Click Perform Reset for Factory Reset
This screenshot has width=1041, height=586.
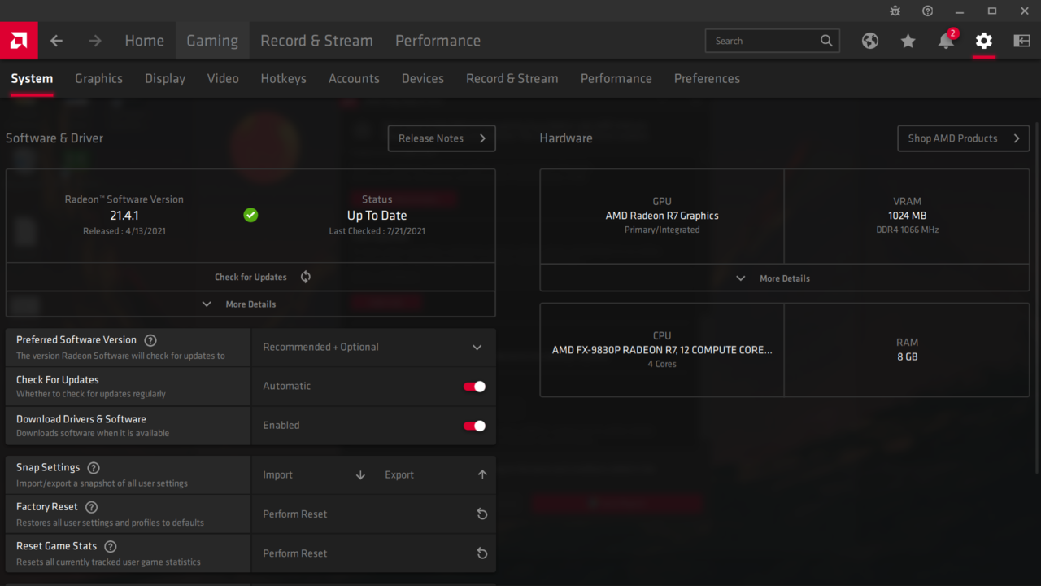point(373,514)
